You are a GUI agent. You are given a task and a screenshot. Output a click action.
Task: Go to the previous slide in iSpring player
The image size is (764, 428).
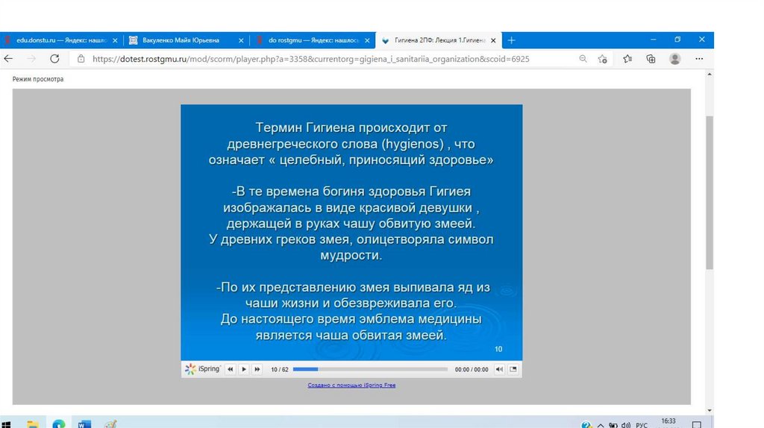230,369
